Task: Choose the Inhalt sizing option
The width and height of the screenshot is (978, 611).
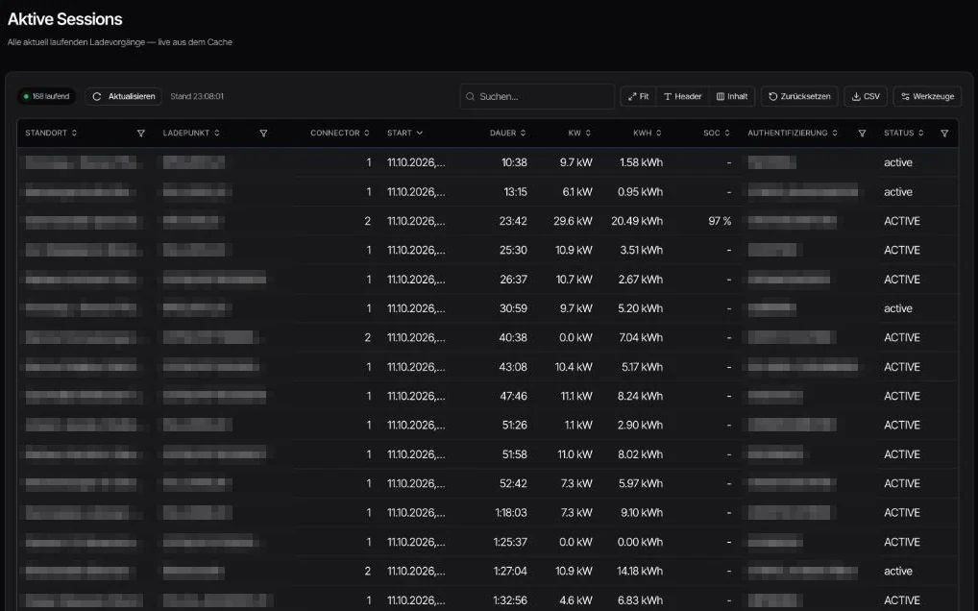Action: pos(732,97)
